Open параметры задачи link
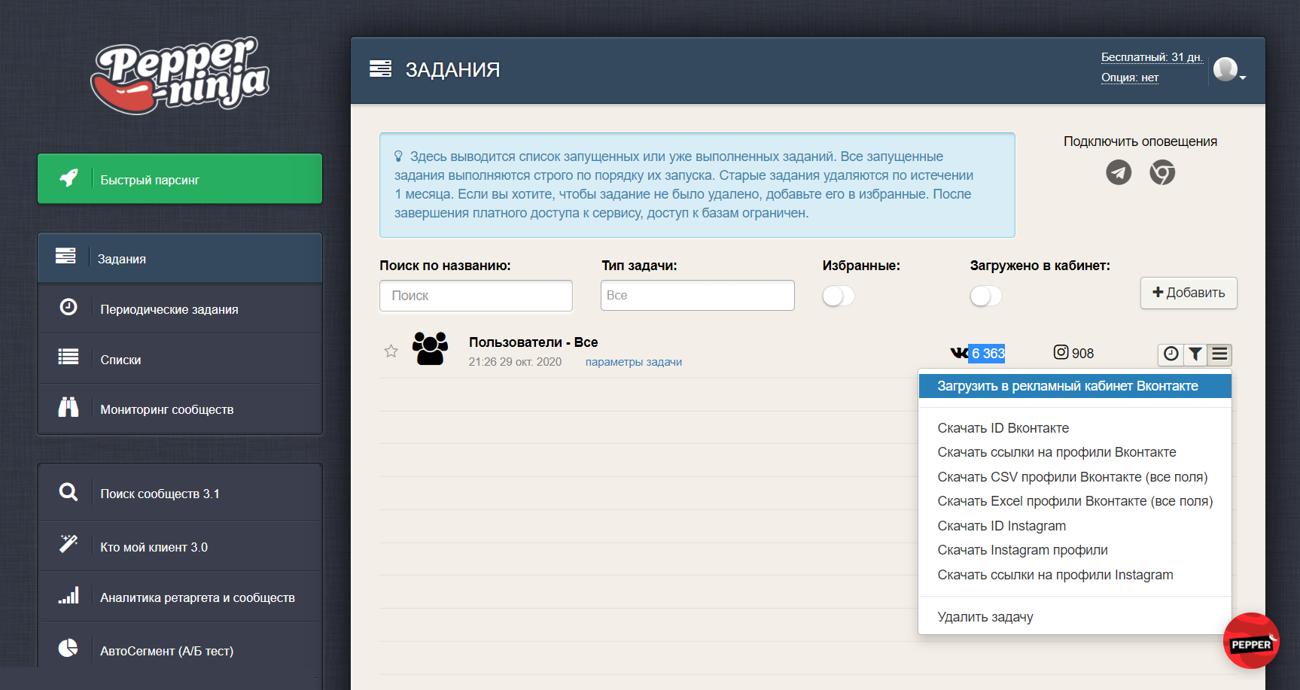This screenshot has width=1300, height=690. [x=634, y=362]
